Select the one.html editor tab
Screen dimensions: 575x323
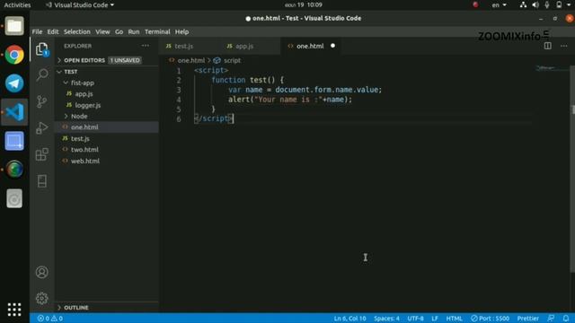310,46
